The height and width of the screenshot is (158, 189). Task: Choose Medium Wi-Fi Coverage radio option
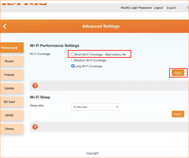(73, 60)
